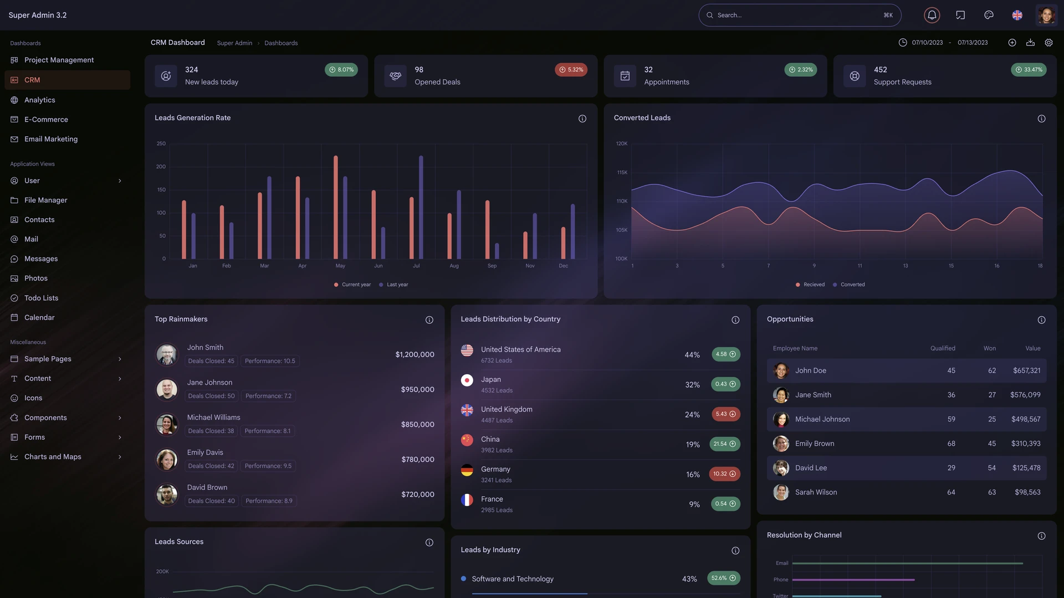
Task: Open the chat messages icon in header
Action: (x=960, y=15)
